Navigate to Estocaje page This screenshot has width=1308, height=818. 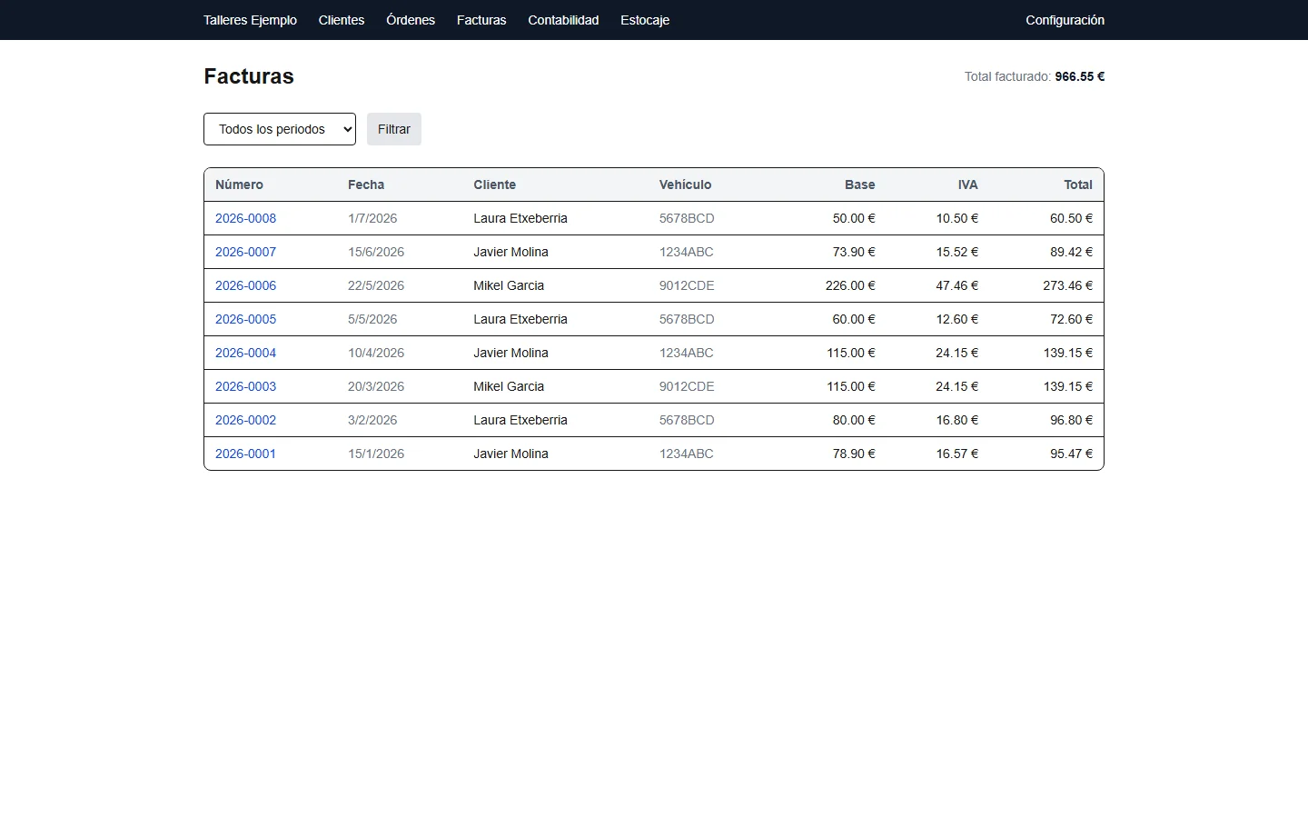645,20
